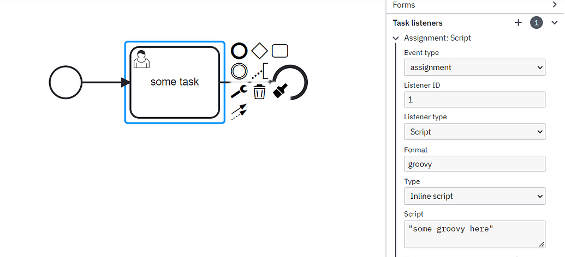
Task: Delete element with trash can icon
Action: [259, 91]
